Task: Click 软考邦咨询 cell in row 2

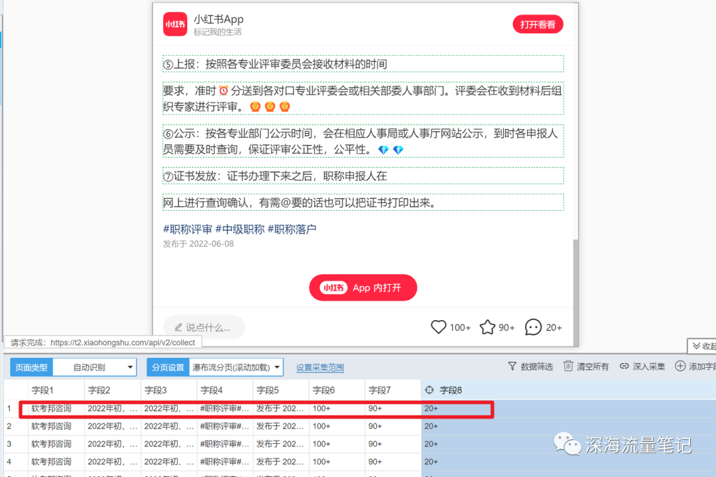Action: 56,427
